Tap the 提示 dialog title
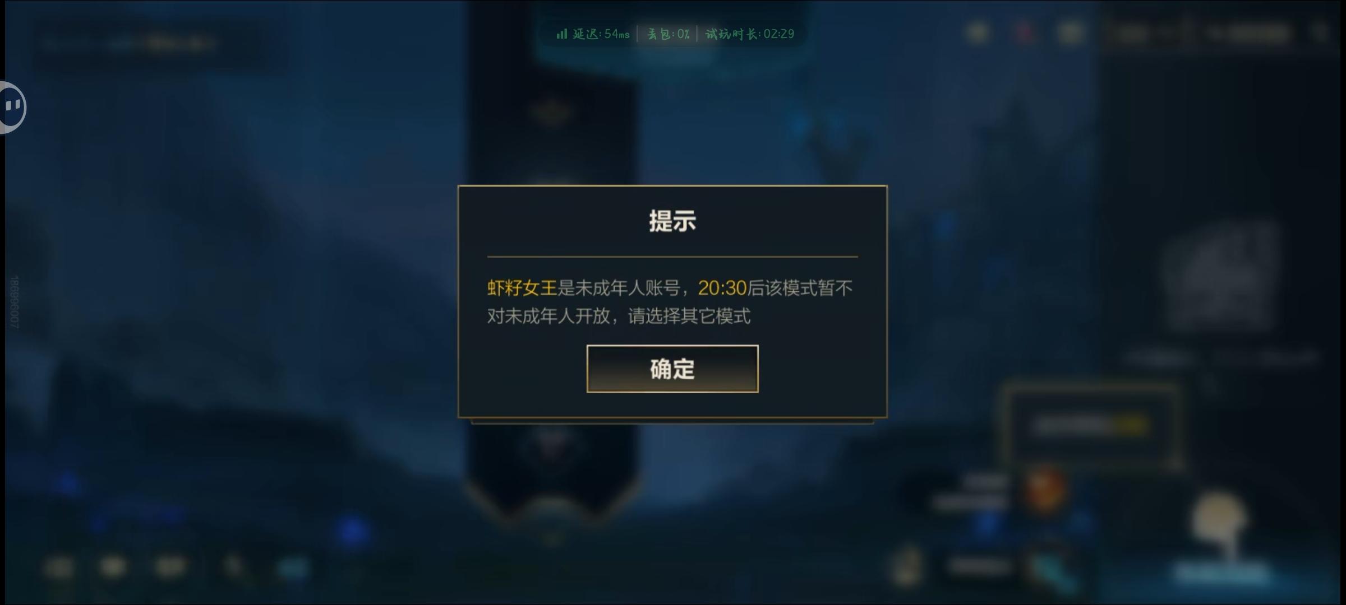The width and height of the screenshot is (1346, 605). point(672,221)
